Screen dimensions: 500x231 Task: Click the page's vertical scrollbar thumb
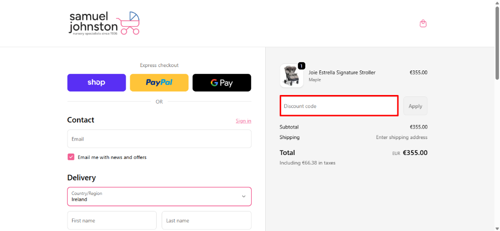(497, 40)
